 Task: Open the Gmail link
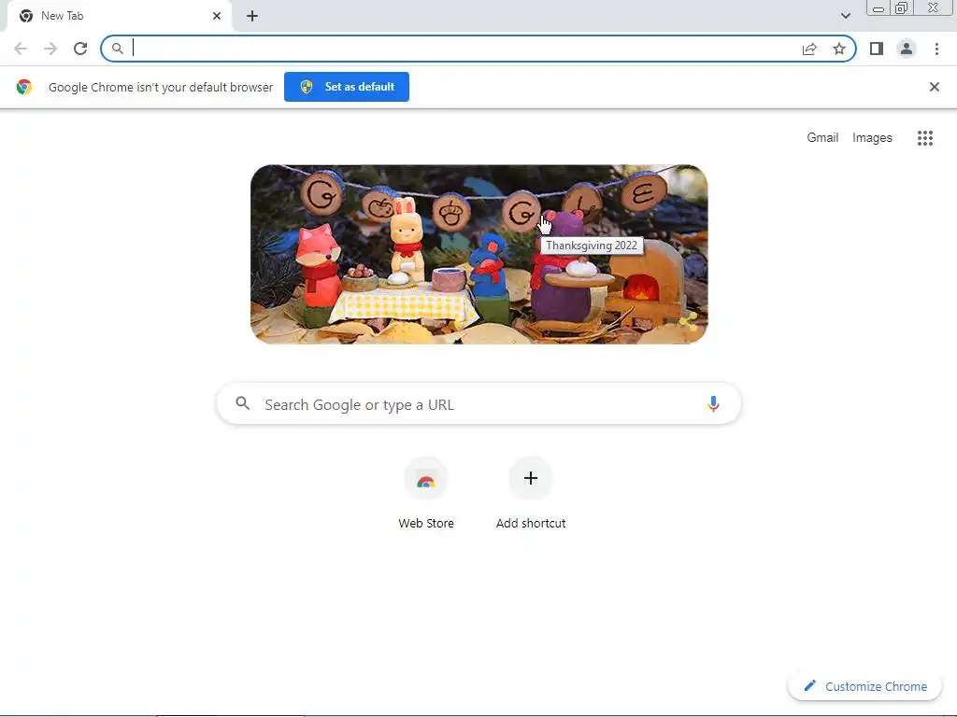click(x=822, y=138)
